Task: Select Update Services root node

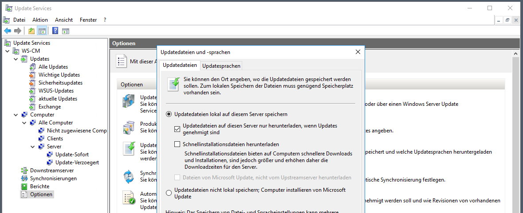Action: pos(31,43)
